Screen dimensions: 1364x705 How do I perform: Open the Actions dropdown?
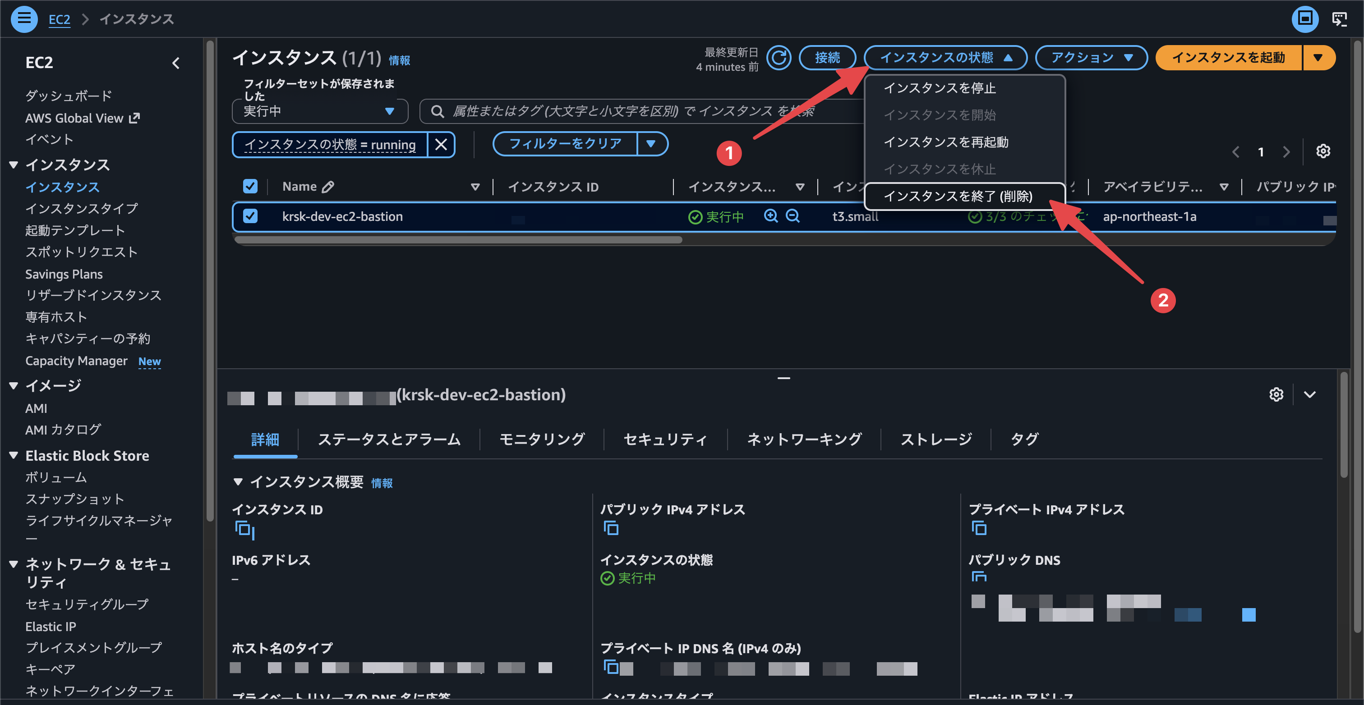click(1091, 58)
